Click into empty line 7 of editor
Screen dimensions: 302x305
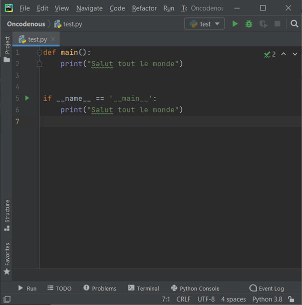pos(171,121)
